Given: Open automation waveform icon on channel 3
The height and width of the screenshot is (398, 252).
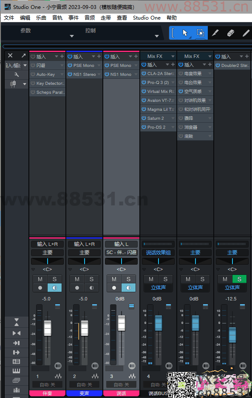Looking at the screenshot, I should click(x=132, y=376).
